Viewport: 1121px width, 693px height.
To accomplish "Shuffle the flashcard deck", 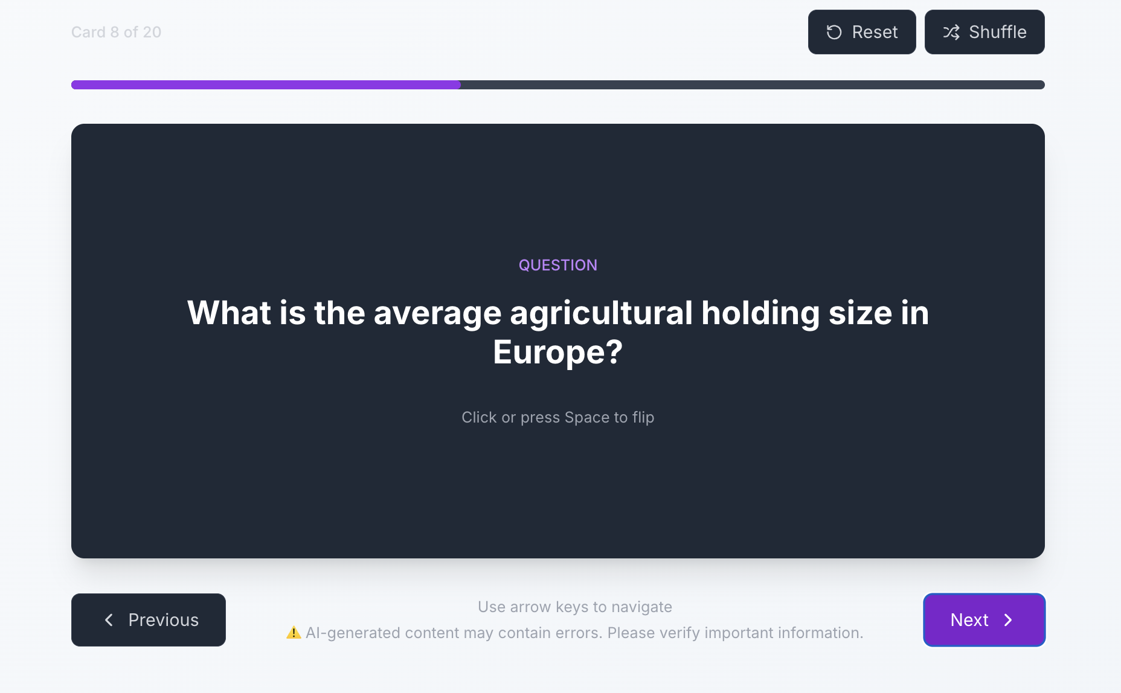I will click(984, 32).
